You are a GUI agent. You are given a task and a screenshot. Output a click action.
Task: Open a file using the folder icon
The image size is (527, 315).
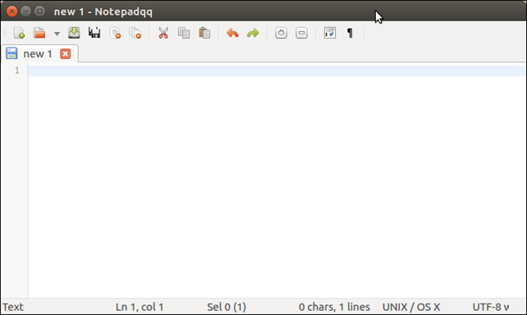point(39,33)
